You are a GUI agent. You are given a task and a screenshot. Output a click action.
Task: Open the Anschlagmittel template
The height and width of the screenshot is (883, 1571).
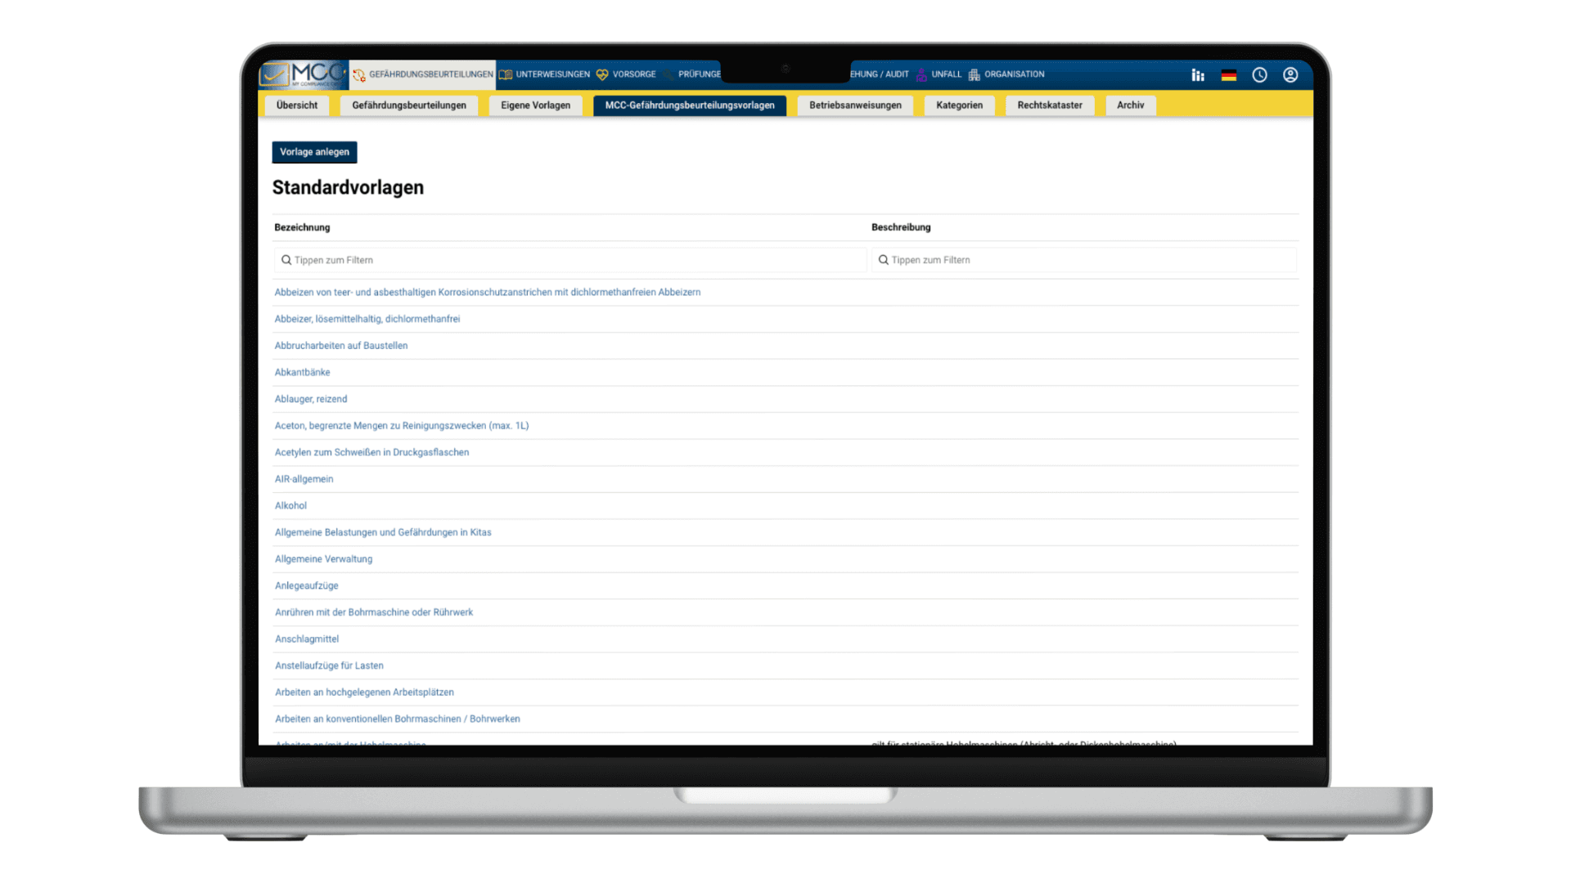(x=307, y=639)
